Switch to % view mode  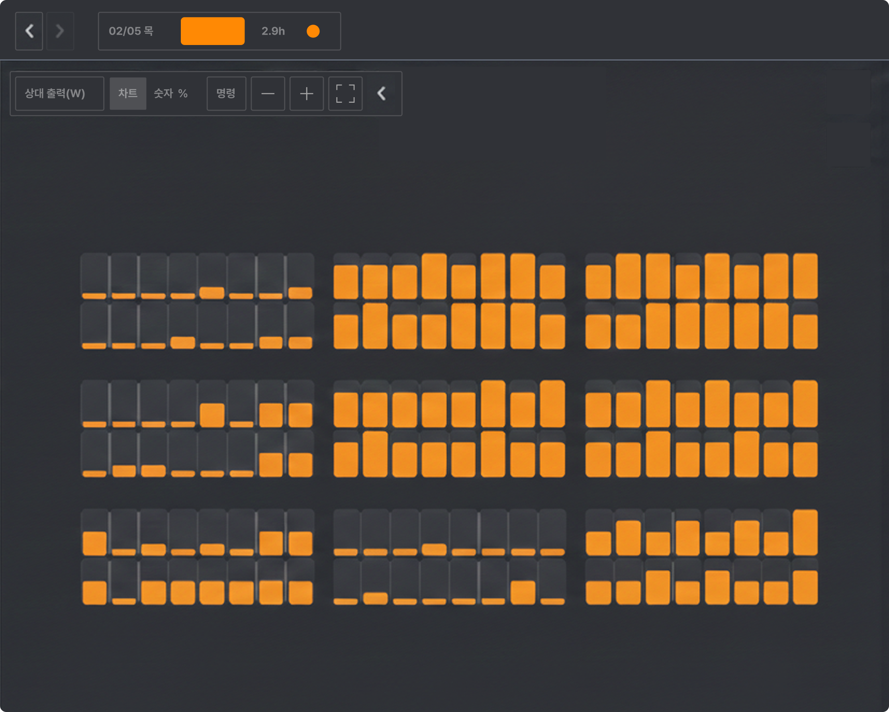pyautogui.click(x=183, y=94)
